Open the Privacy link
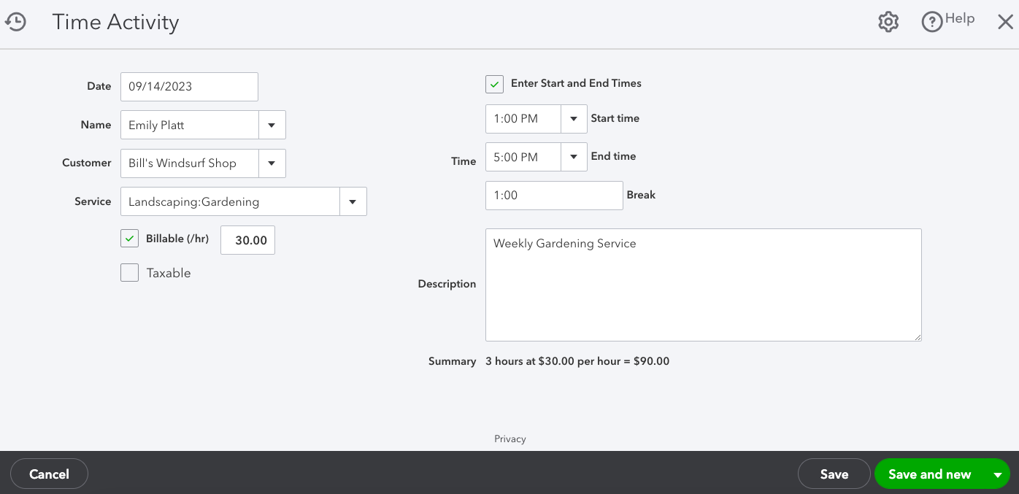 509,439
